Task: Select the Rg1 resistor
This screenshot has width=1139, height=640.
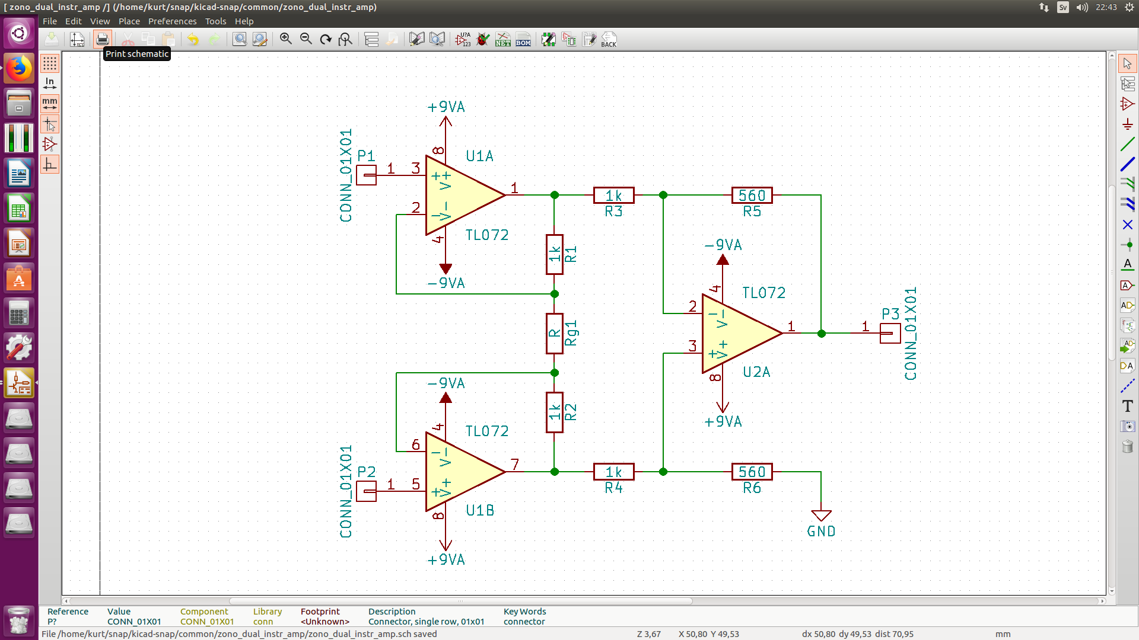Action: point(555,333)
